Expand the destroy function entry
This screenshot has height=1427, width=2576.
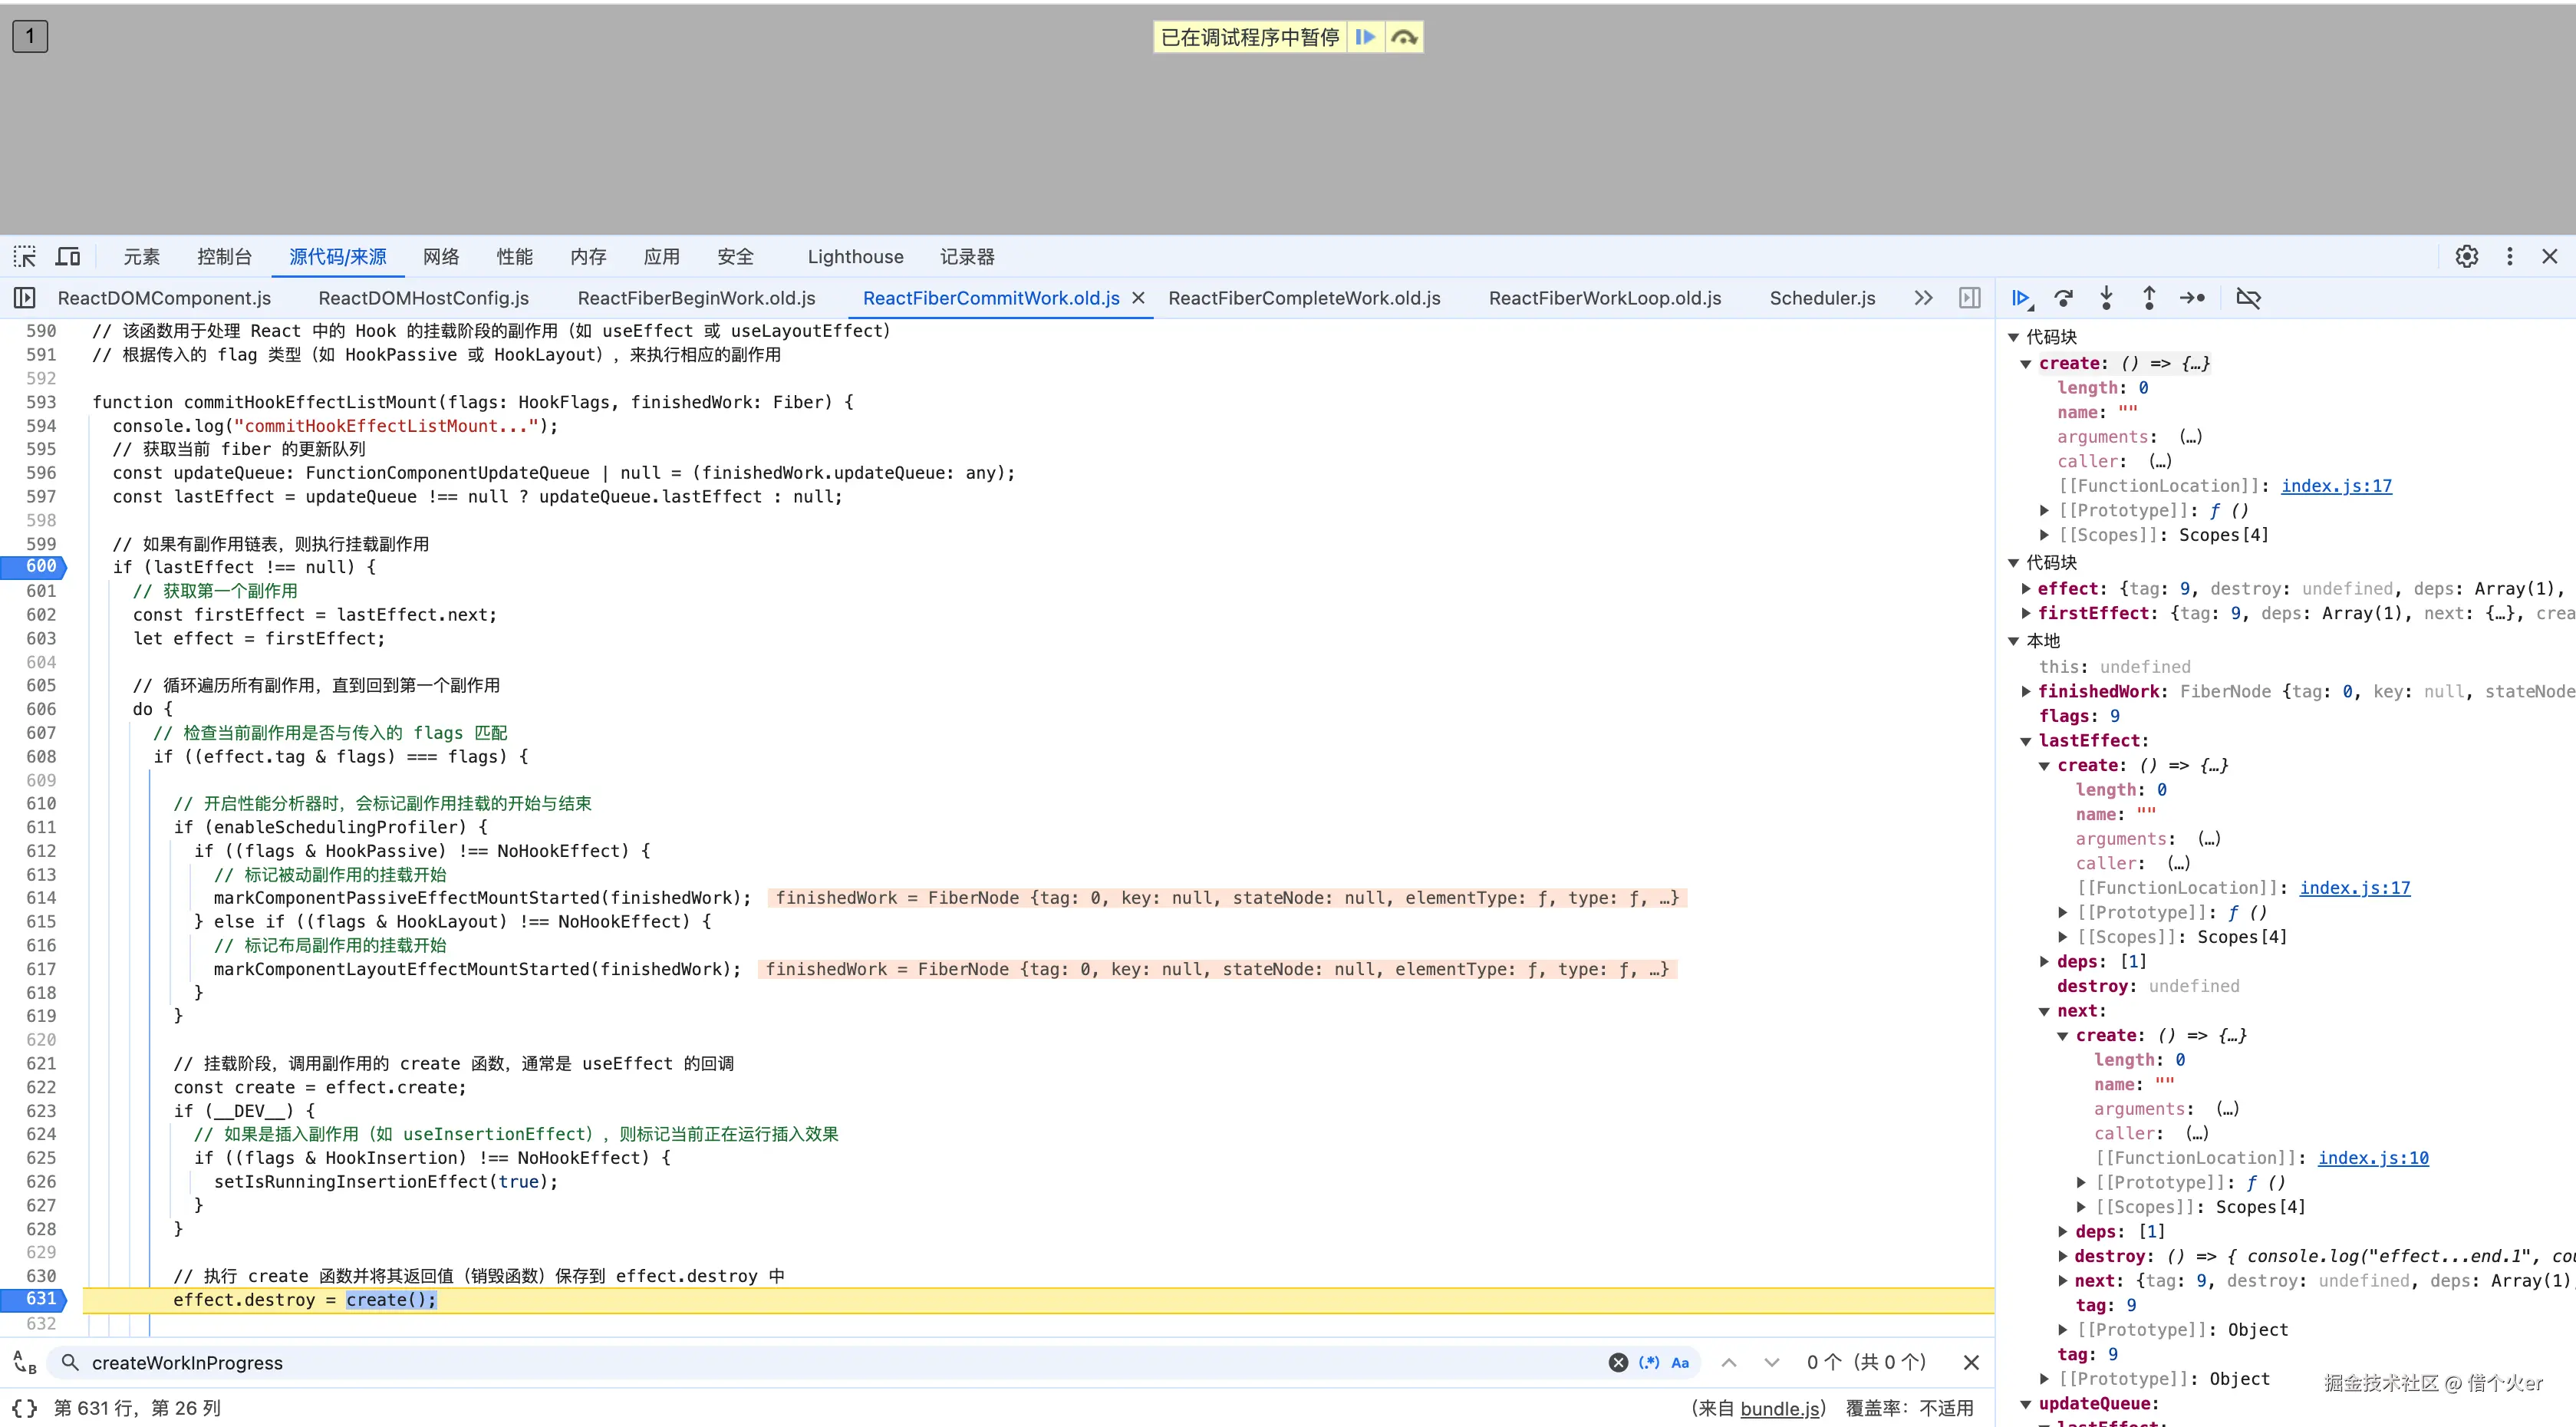coord(2063,1256)
